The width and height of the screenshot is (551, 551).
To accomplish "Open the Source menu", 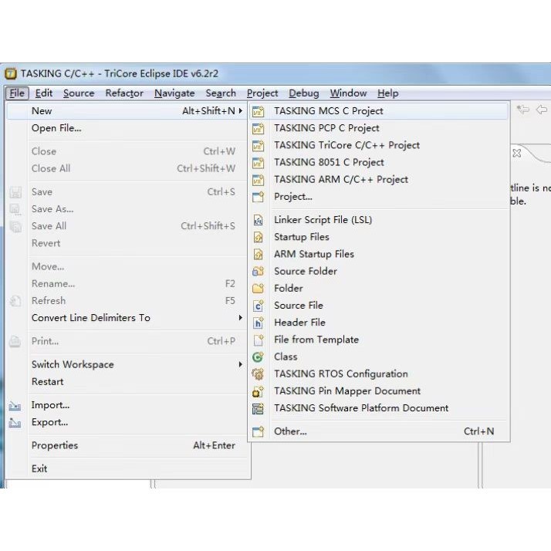I will coord(79,93).
